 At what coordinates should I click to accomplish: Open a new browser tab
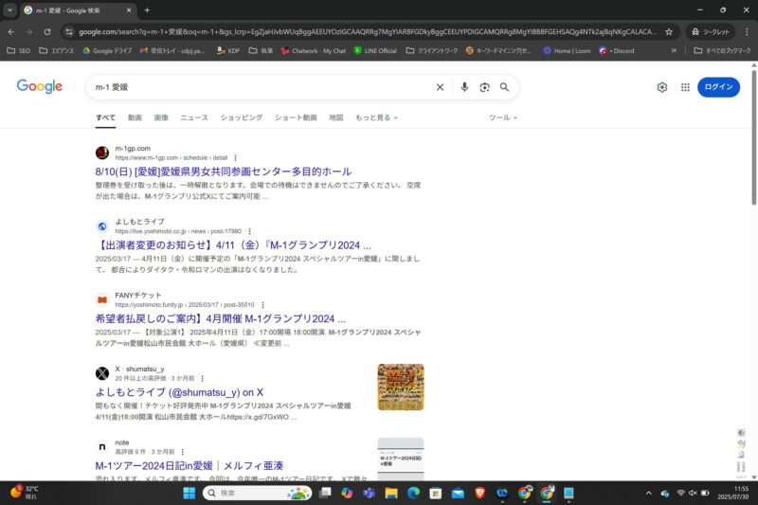pyautogui.click(x=147, y=10)
